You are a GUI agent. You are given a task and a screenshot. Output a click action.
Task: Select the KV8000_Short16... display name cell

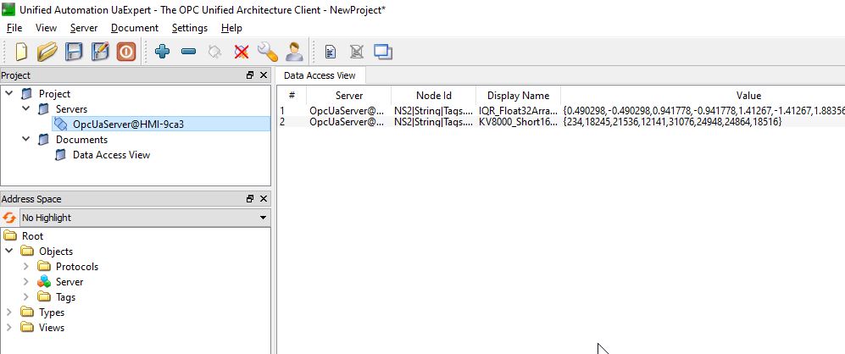click(x=519, y=122)
